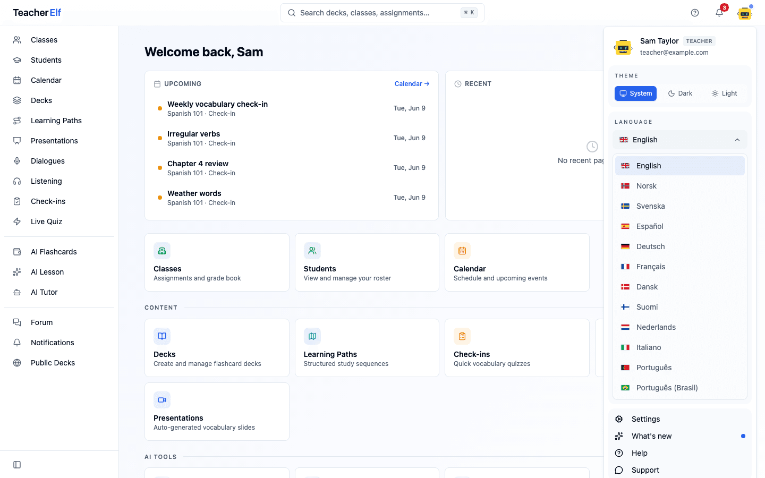
Task: Open AI Flashcards tool
Action: coord(59,252)
